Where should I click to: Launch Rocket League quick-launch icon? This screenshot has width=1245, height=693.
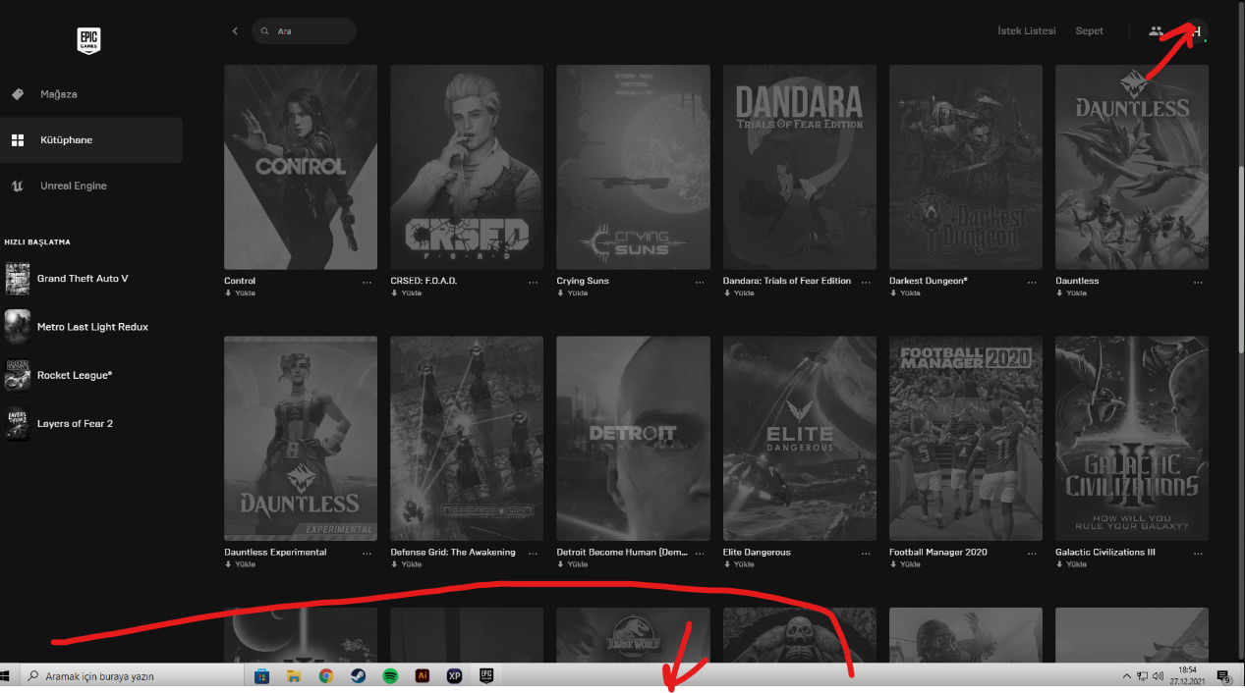(18, 375)
